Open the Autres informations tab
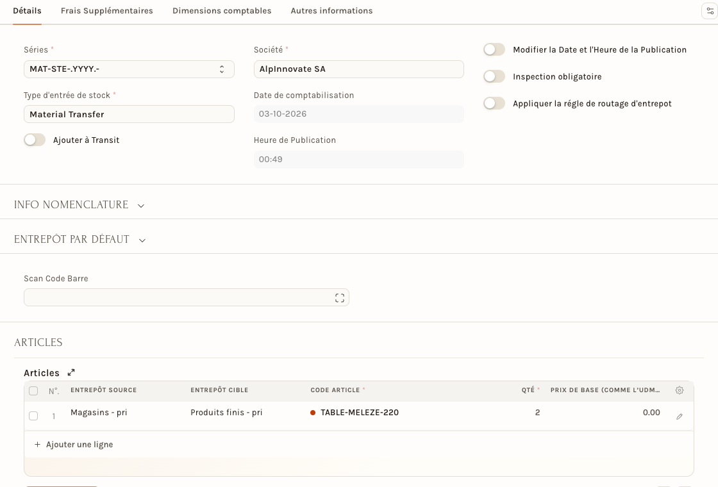The image size is (718, 487). tap(331, 11)
